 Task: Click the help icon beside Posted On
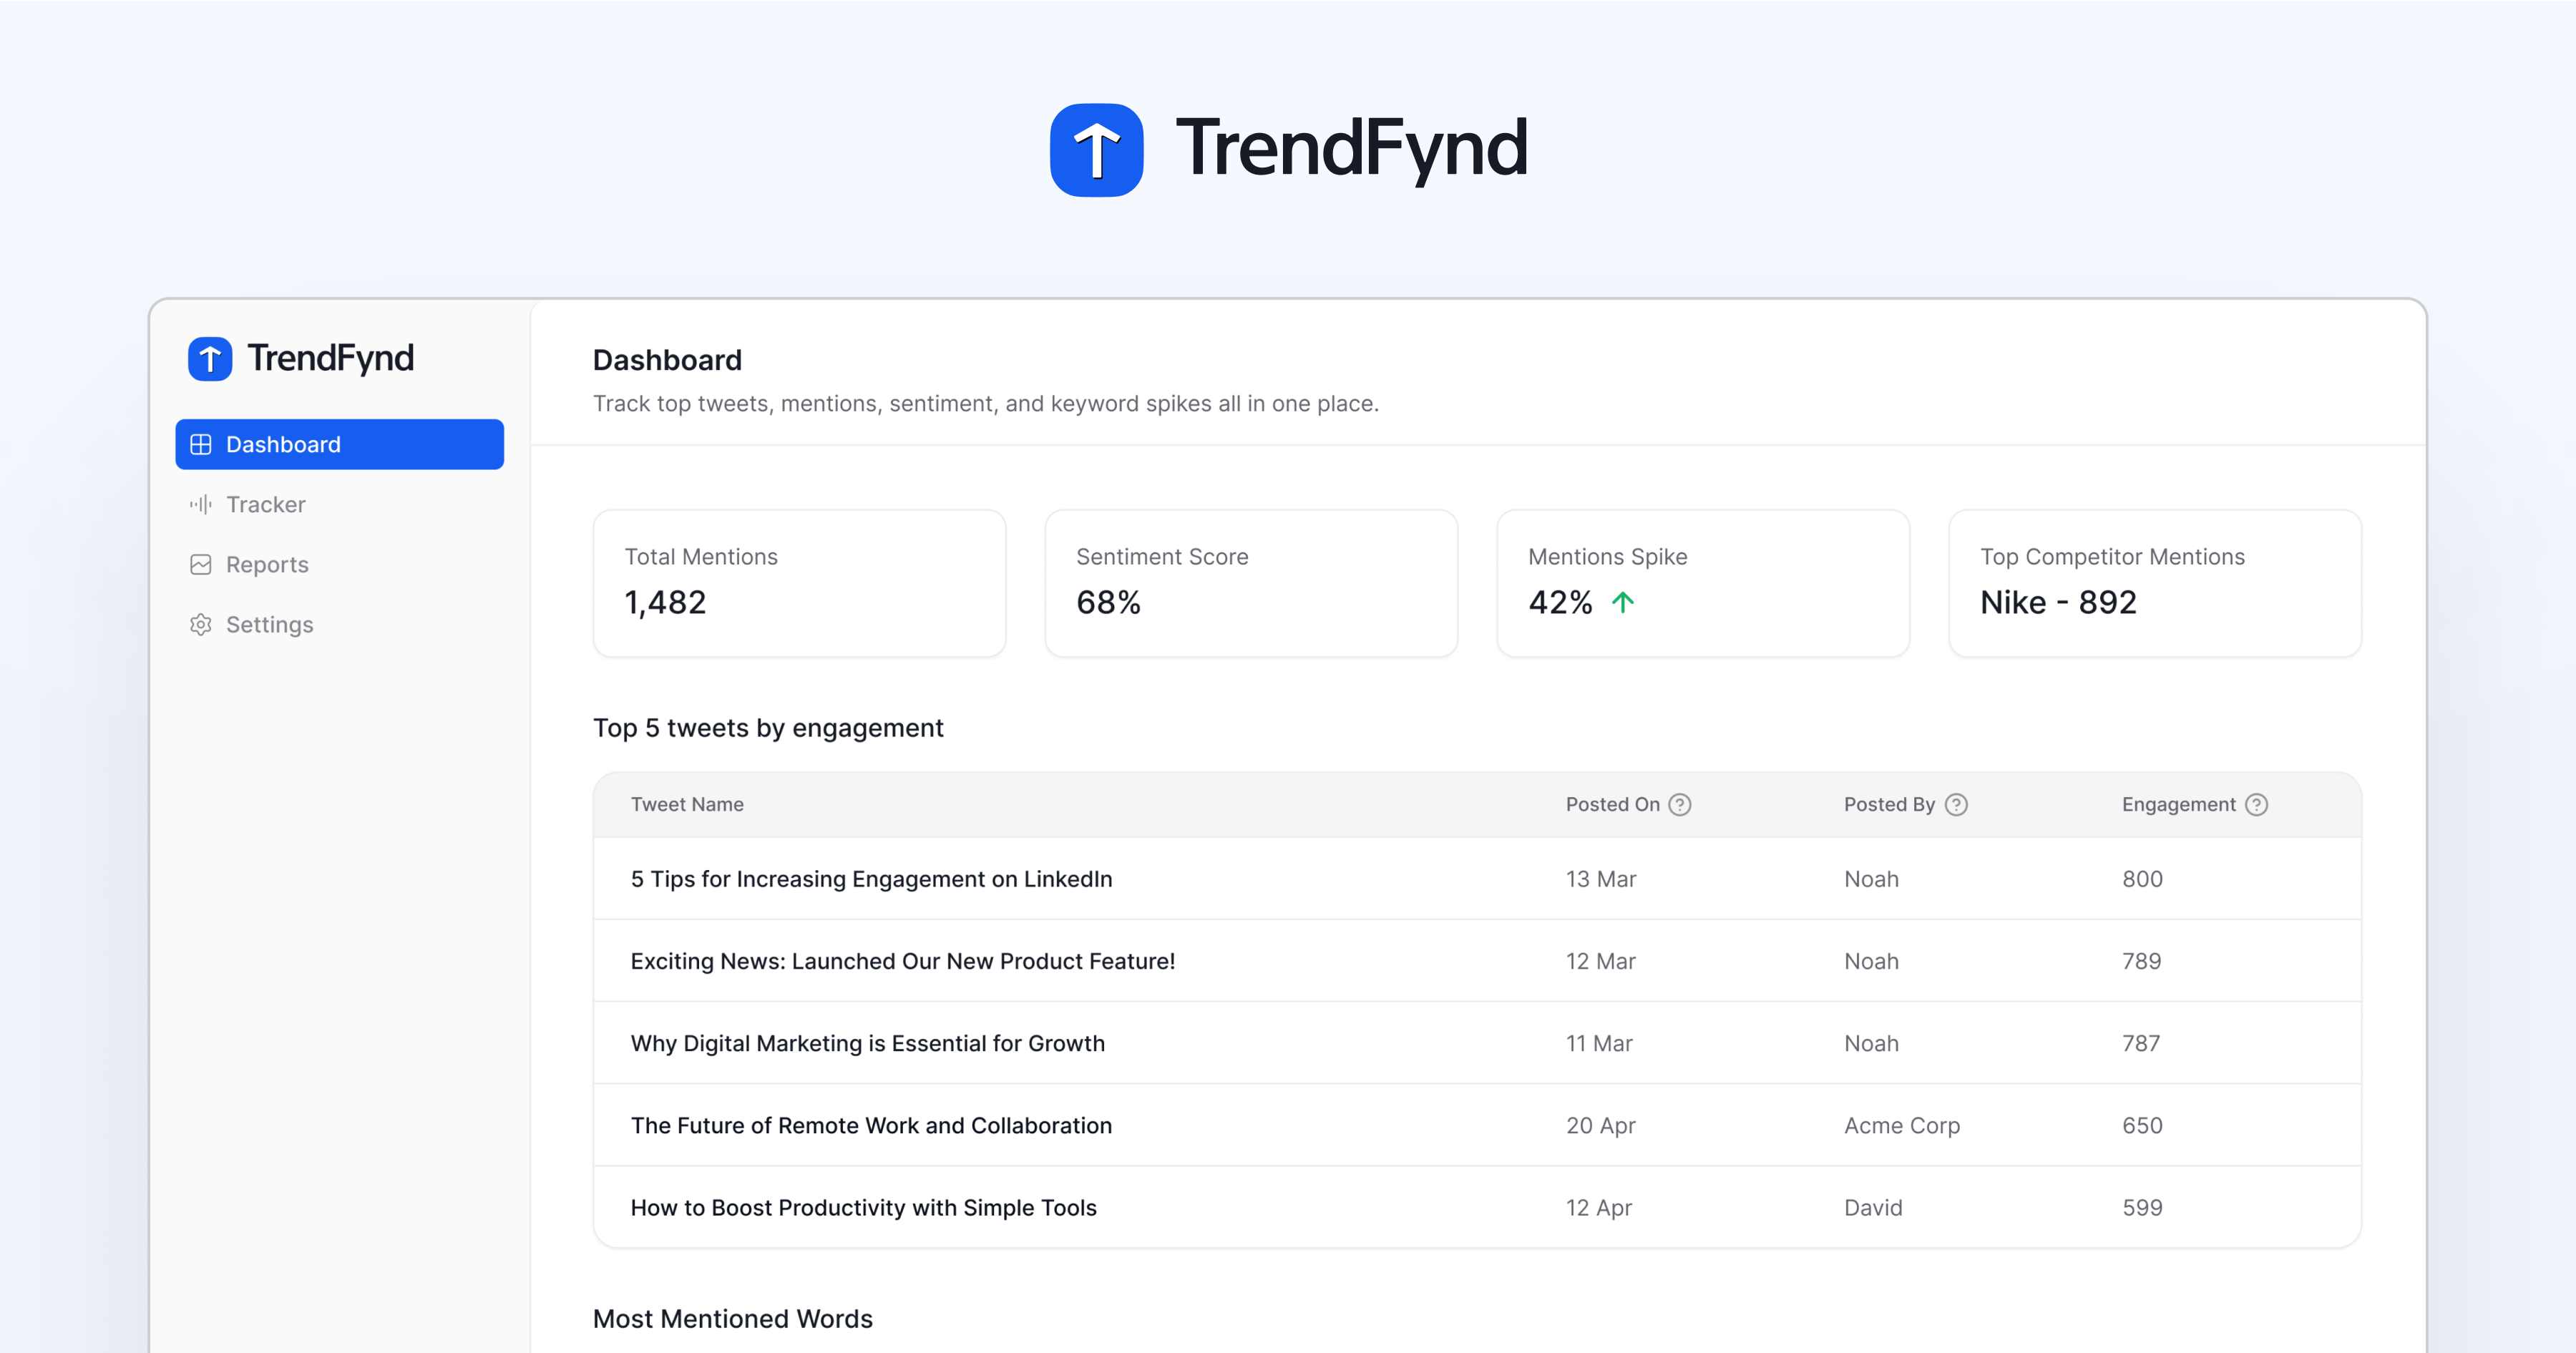[1681, 804]
